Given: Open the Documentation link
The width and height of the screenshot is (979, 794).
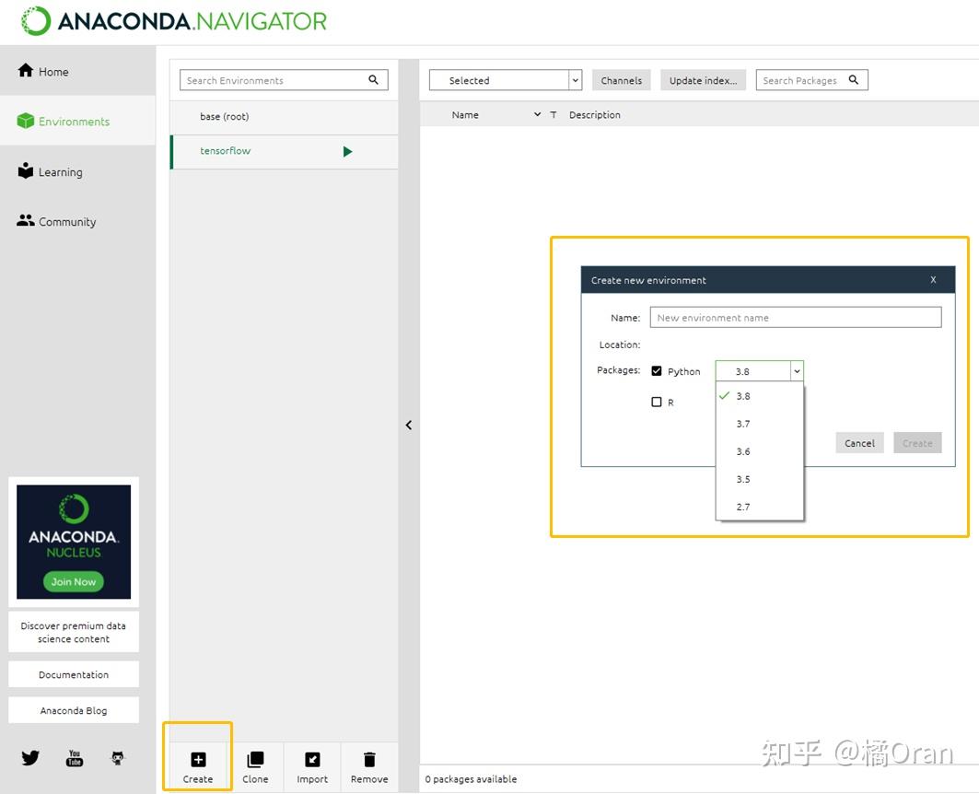Looking at the screenshot, I should tap(74, 673).
